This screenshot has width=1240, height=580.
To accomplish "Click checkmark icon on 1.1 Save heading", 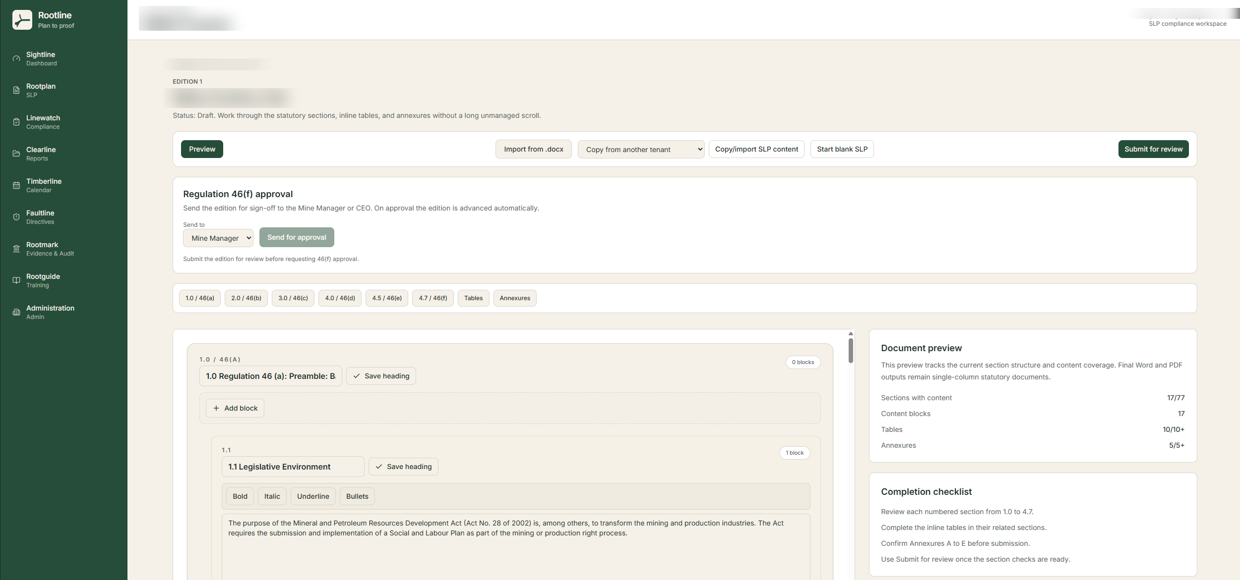I will tap(379, 467).
